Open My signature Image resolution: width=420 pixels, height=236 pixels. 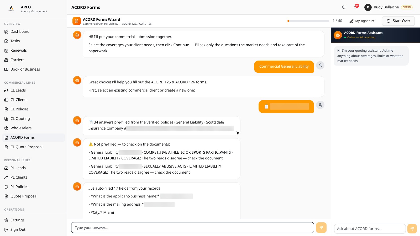pyautogui.click(x=362, y=21)
